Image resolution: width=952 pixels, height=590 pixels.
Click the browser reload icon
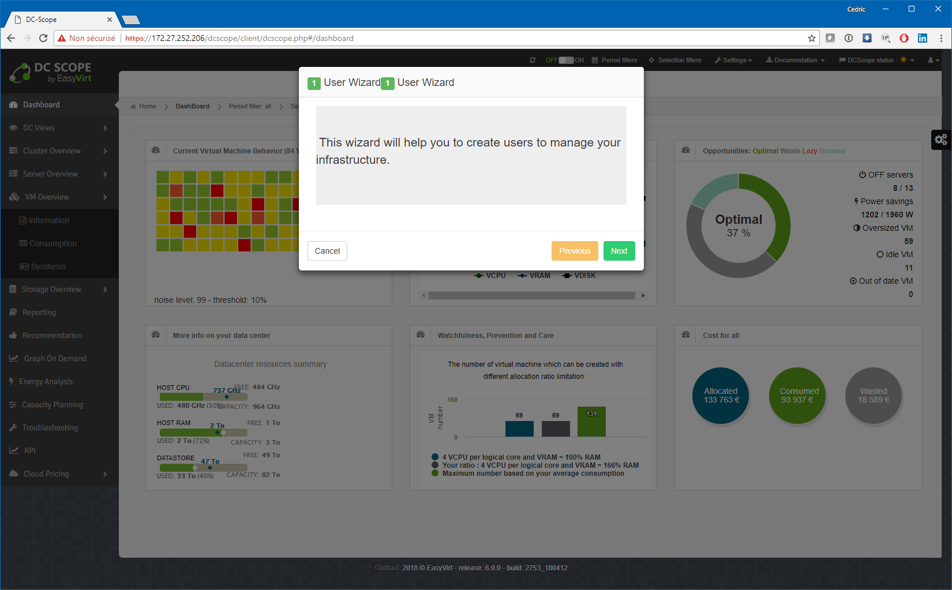[x=43, y=38]
